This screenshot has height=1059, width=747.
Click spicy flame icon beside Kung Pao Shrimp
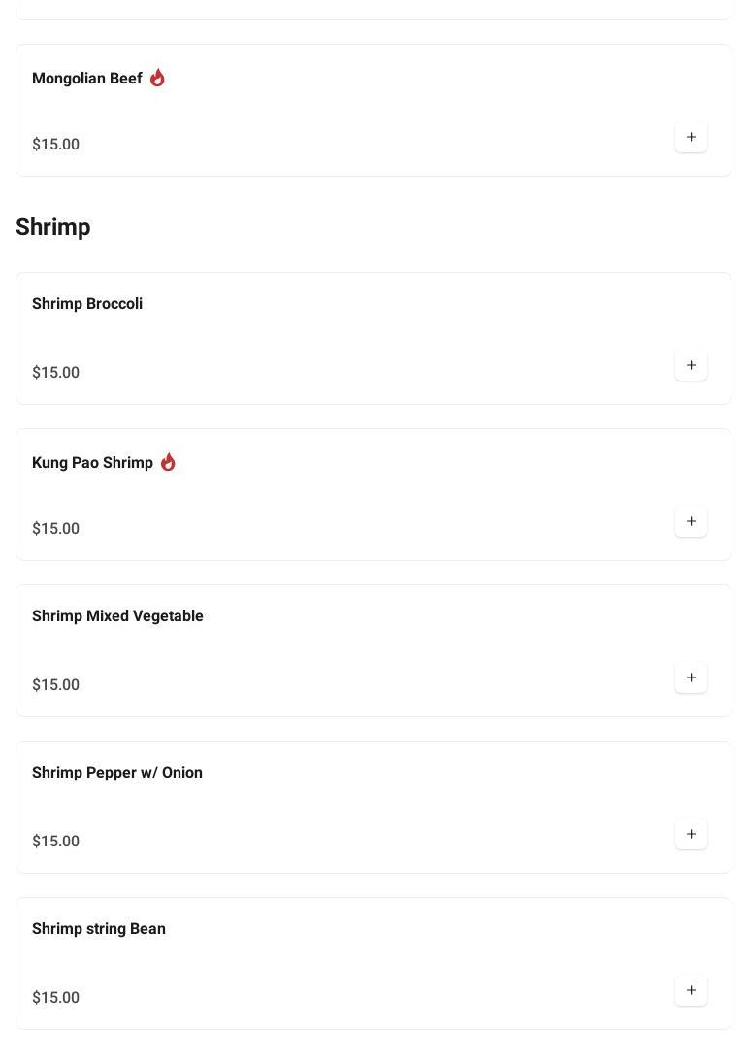click(x=168, y=462)
